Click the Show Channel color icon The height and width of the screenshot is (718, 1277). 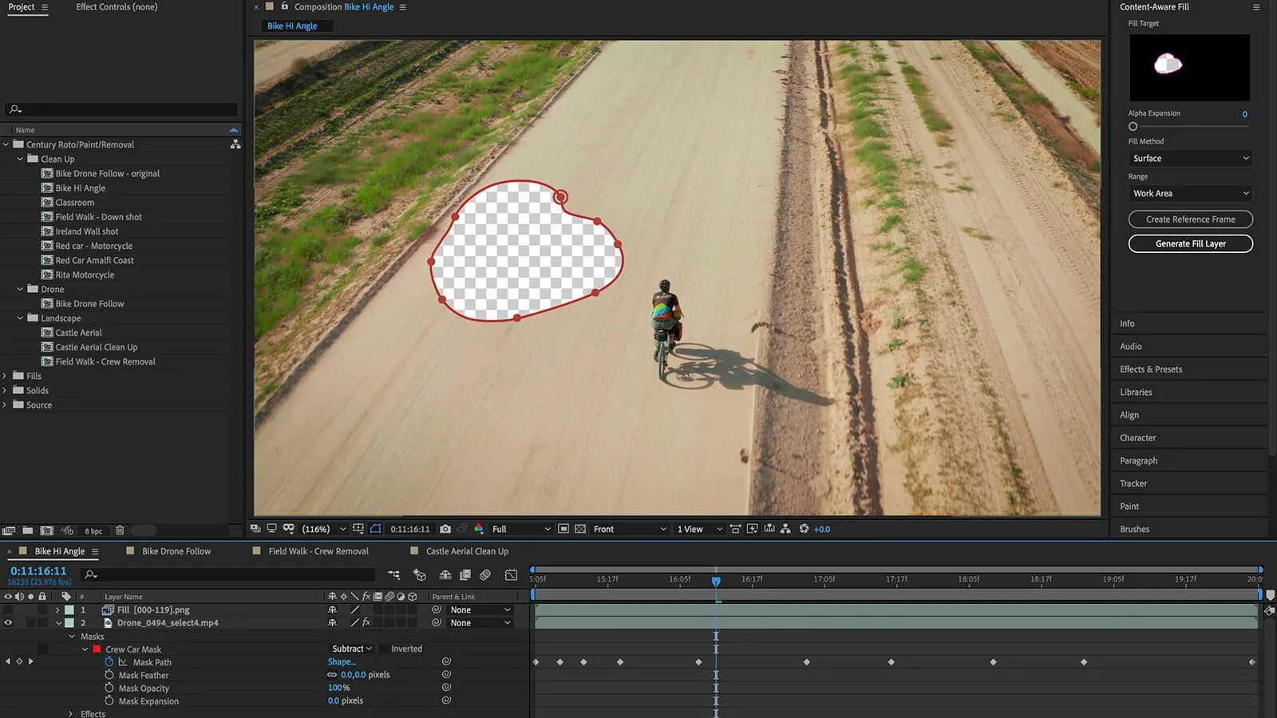pos(479,529)
